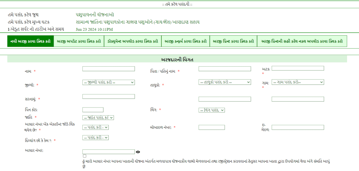Viewport: 359px width, 171px height.
Task: Click the server time Jun 23 2024 10:11PM
Action: point(94,29)
